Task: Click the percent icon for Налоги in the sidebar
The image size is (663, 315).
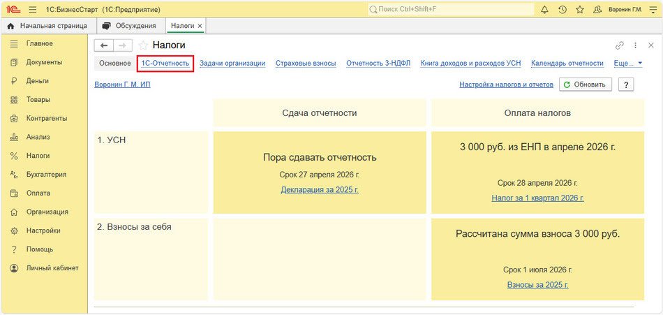Action: point(14,156)
